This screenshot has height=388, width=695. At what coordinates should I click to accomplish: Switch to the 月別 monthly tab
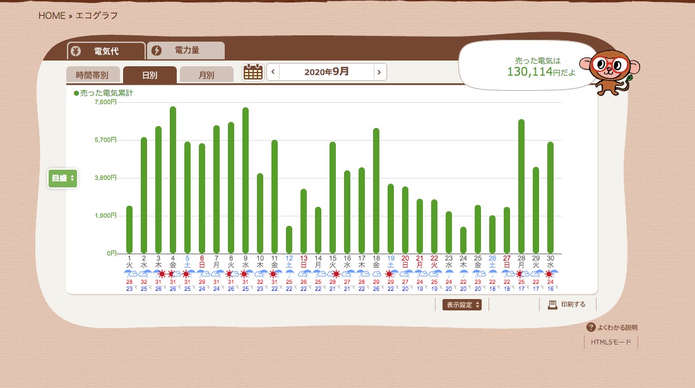point(206,75)
